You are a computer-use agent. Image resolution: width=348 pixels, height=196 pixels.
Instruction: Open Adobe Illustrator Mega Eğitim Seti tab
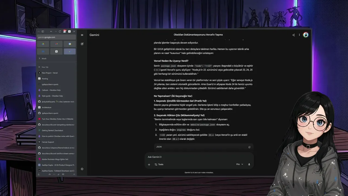point(57,159)
